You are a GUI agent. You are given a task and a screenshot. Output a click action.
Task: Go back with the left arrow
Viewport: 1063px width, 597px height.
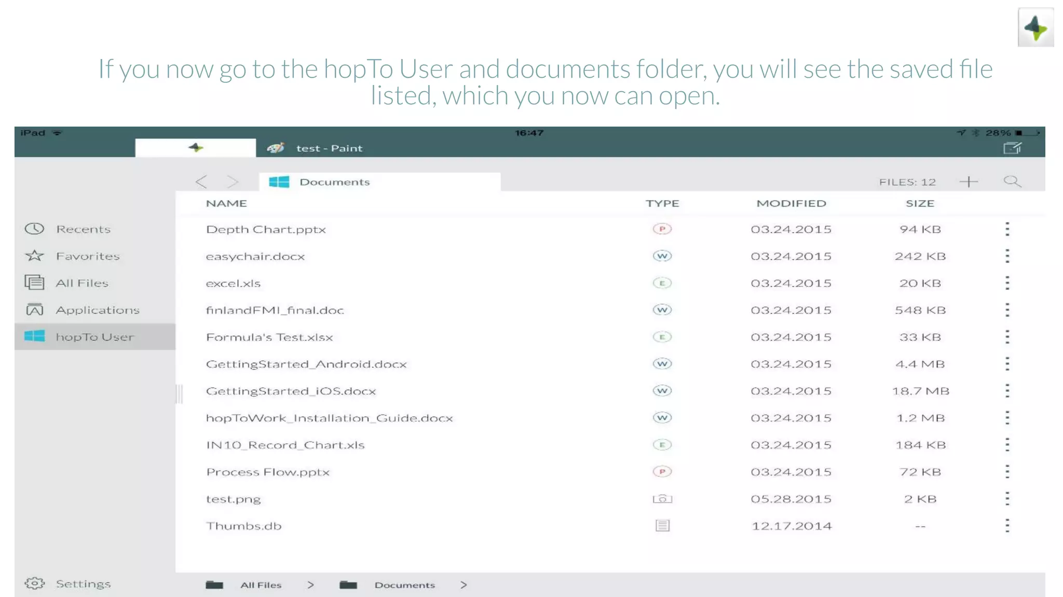coord(201,181)
